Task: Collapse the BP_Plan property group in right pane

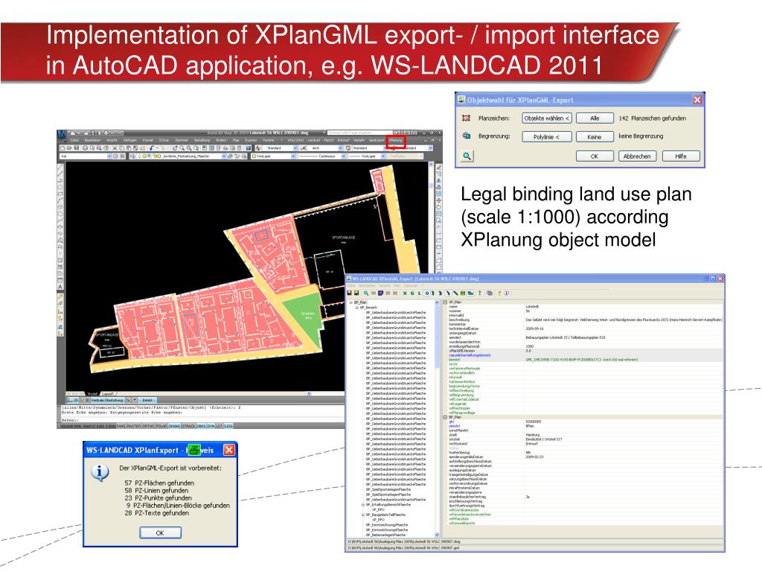Action: tap(445, 417)
